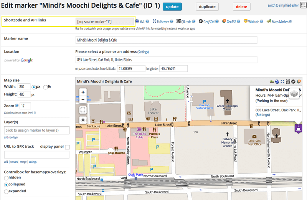The height and width of the screenshot is (200, 307).
Task: Click the GPX merge link
Action: point(23,162)
